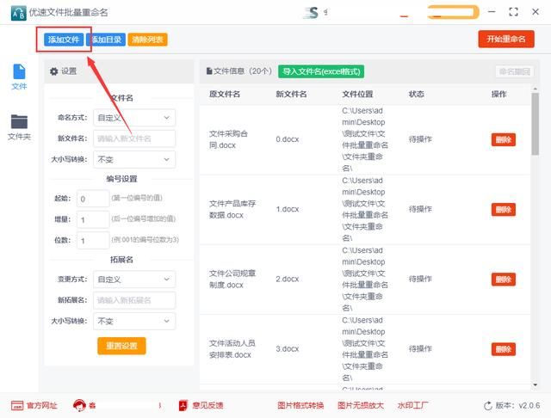Open the filename 大小写转换 dropdown

click(x=134, y=160)
